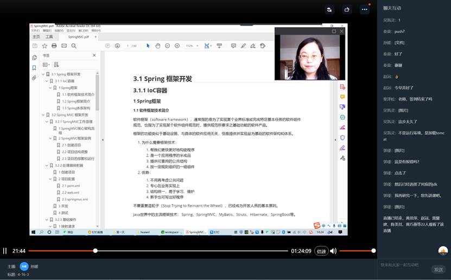The width and height of the screenshot is (451, 280).
Task: Click the 2.3 springmvc.xml bookmark
Action: pyautogui.click(x=75, y=199)
